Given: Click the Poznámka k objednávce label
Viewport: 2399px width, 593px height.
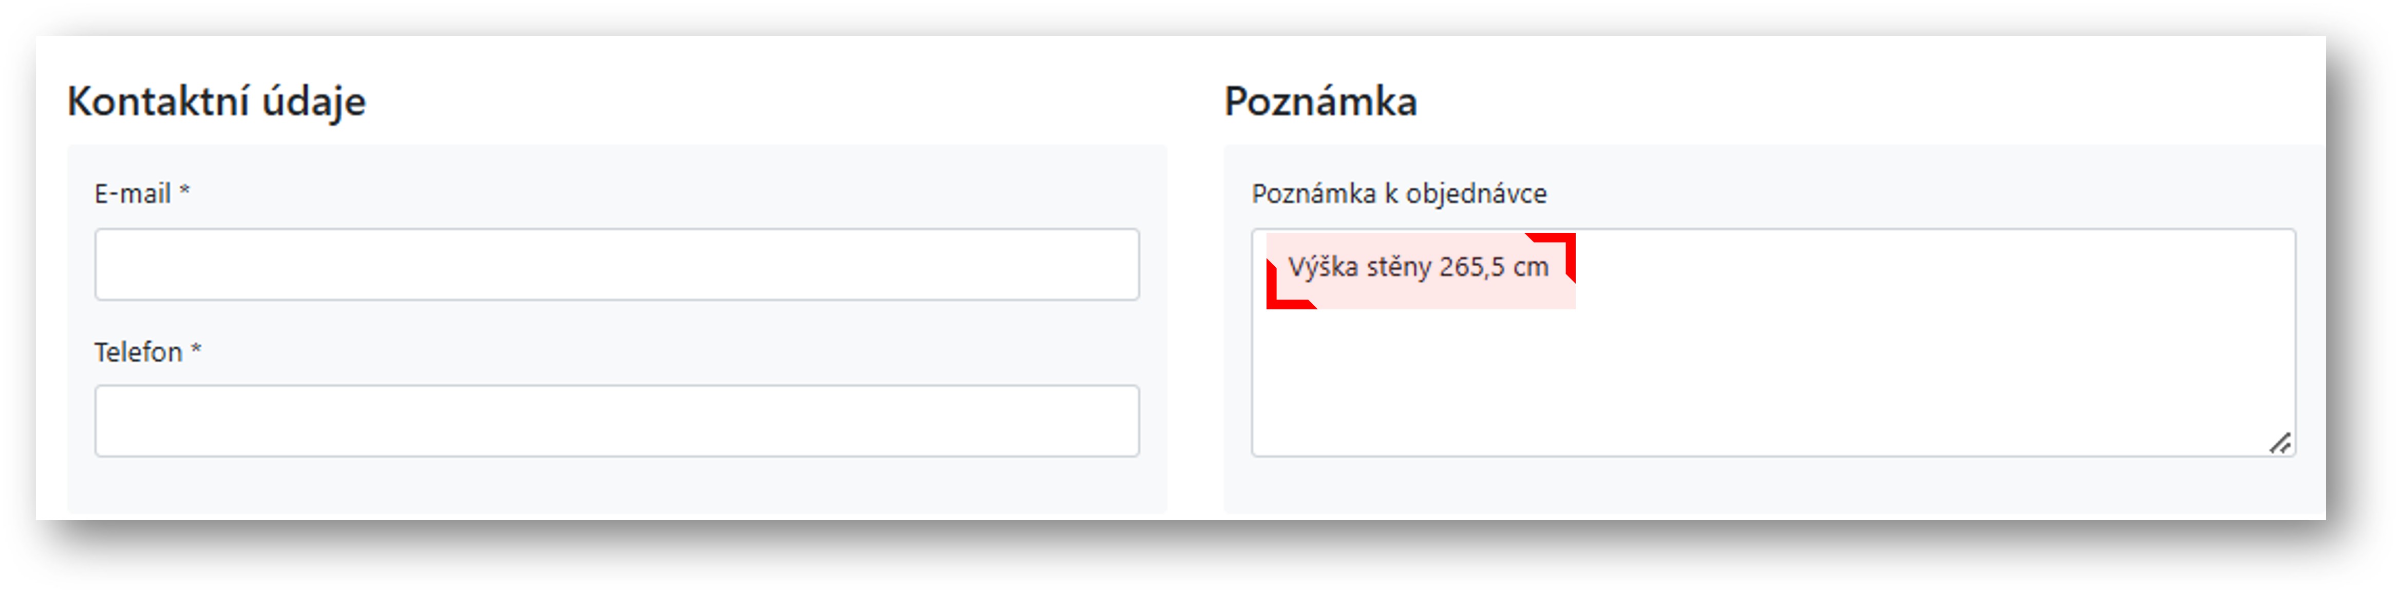Looking at the screenshot, I should pos(1399,193).
